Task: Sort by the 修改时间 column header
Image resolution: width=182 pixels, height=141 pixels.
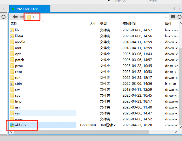Action: [129, 24]
